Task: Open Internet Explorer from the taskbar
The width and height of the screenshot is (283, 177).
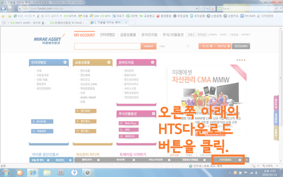Action: [33, 173]
